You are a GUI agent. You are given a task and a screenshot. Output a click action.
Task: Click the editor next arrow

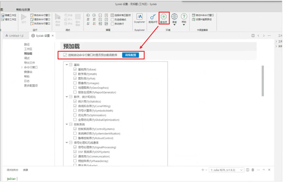click(264, 36)
